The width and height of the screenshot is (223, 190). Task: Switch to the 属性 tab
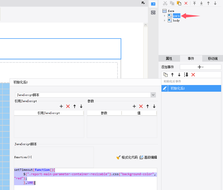click(169, 58)
